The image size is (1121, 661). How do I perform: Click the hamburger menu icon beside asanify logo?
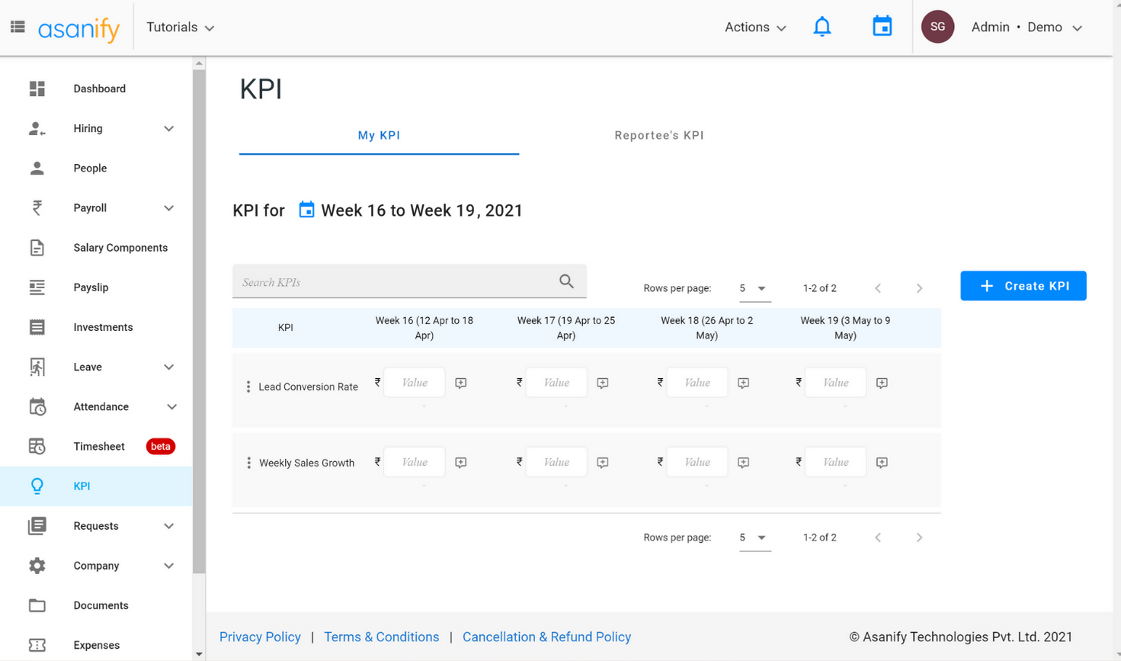[x=18, y=27]
